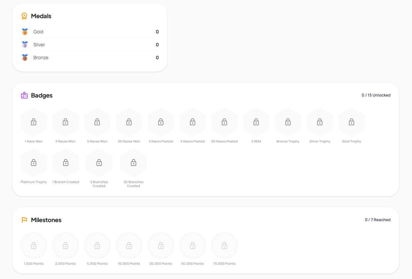The image size is (412, 279).
Task: Click the gold medal icon
Action: (x=25, y=32)
